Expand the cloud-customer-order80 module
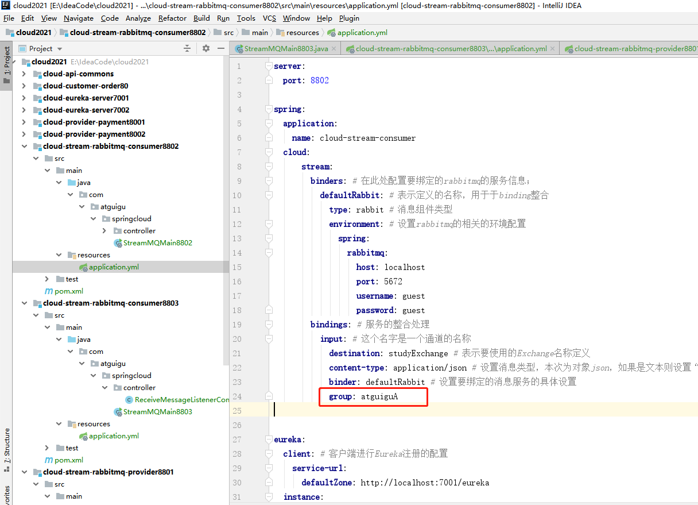The image size is (698, 505). point(24,86)
